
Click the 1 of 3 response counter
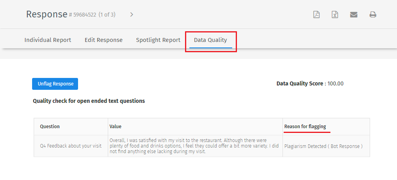tap(107, 15)
